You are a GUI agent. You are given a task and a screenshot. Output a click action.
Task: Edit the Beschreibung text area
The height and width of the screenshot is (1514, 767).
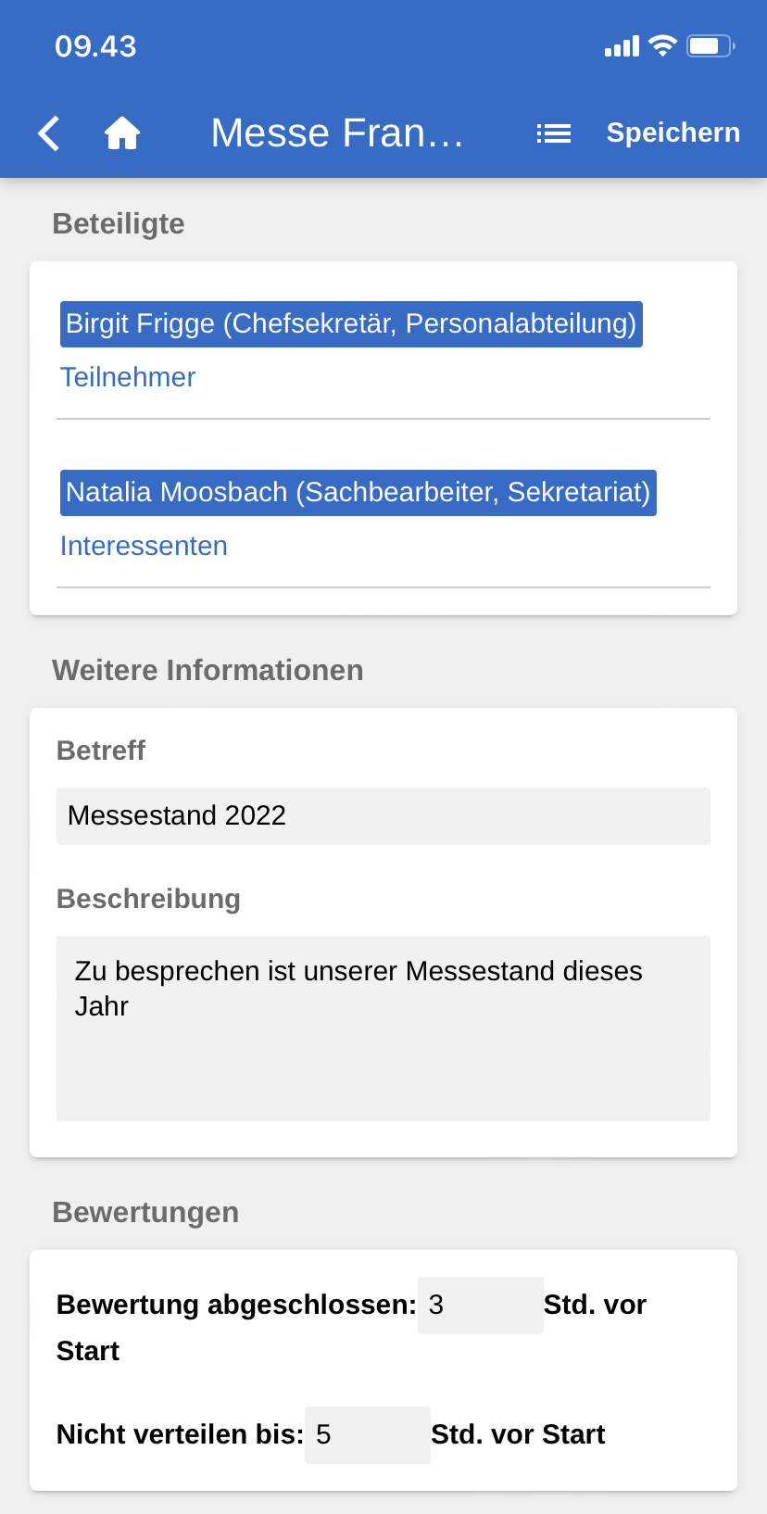pyautogui.click(x=383, y=1028)
